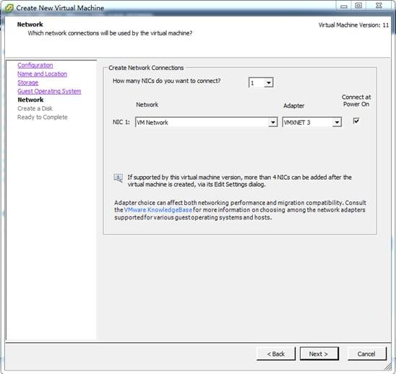Click the Create a Disk step

point(35,108)
